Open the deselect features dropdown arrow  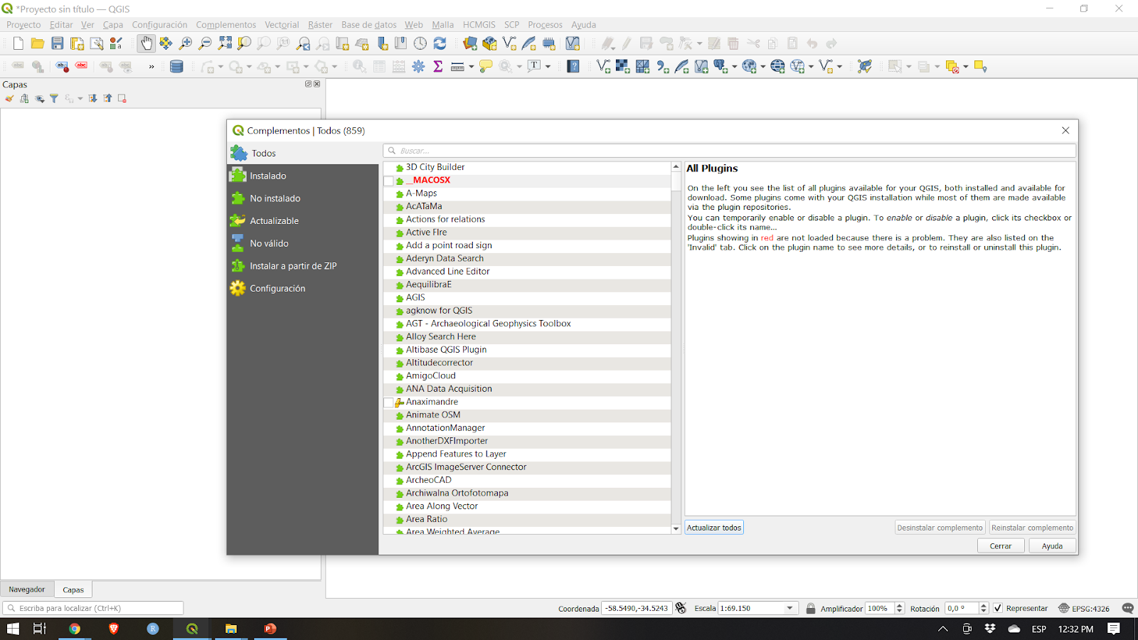pos(966,67)
